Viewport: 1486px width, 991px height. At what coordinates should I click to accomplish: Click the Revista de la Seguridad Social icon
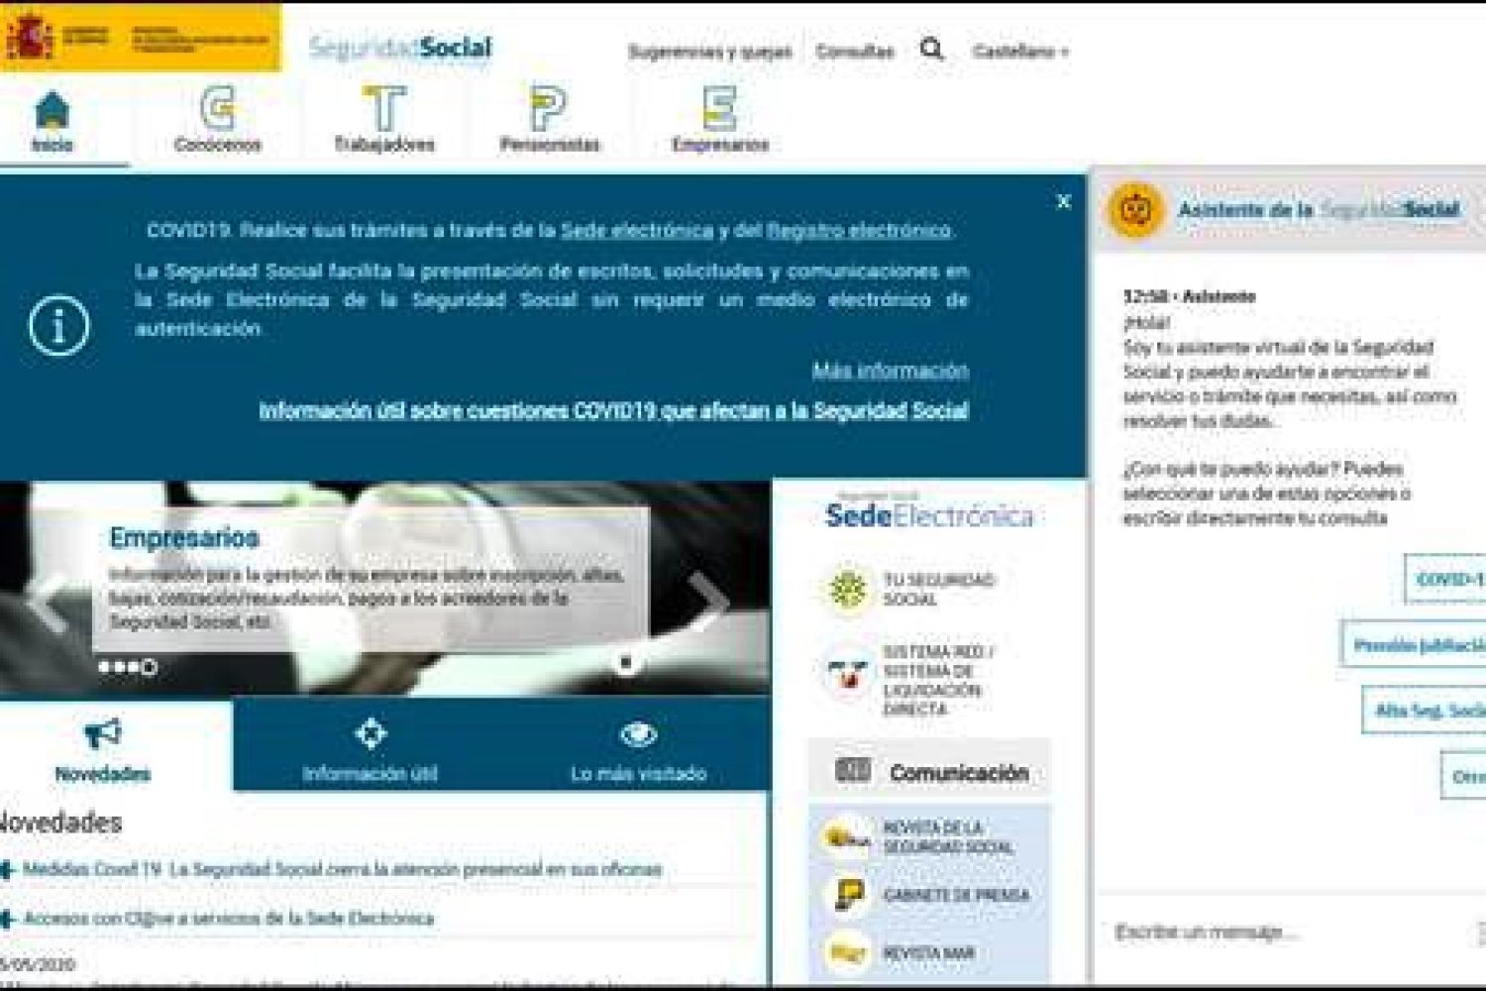(x=847, y=836)
